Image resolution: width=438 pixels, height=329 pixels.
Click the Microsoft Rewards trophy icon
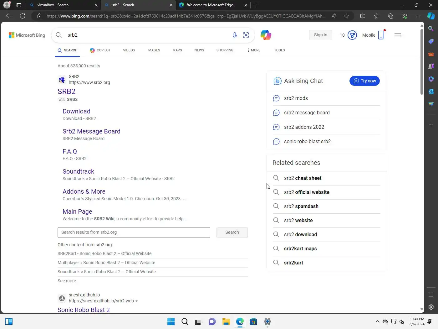pyautogui.click(x=352, y=35)
